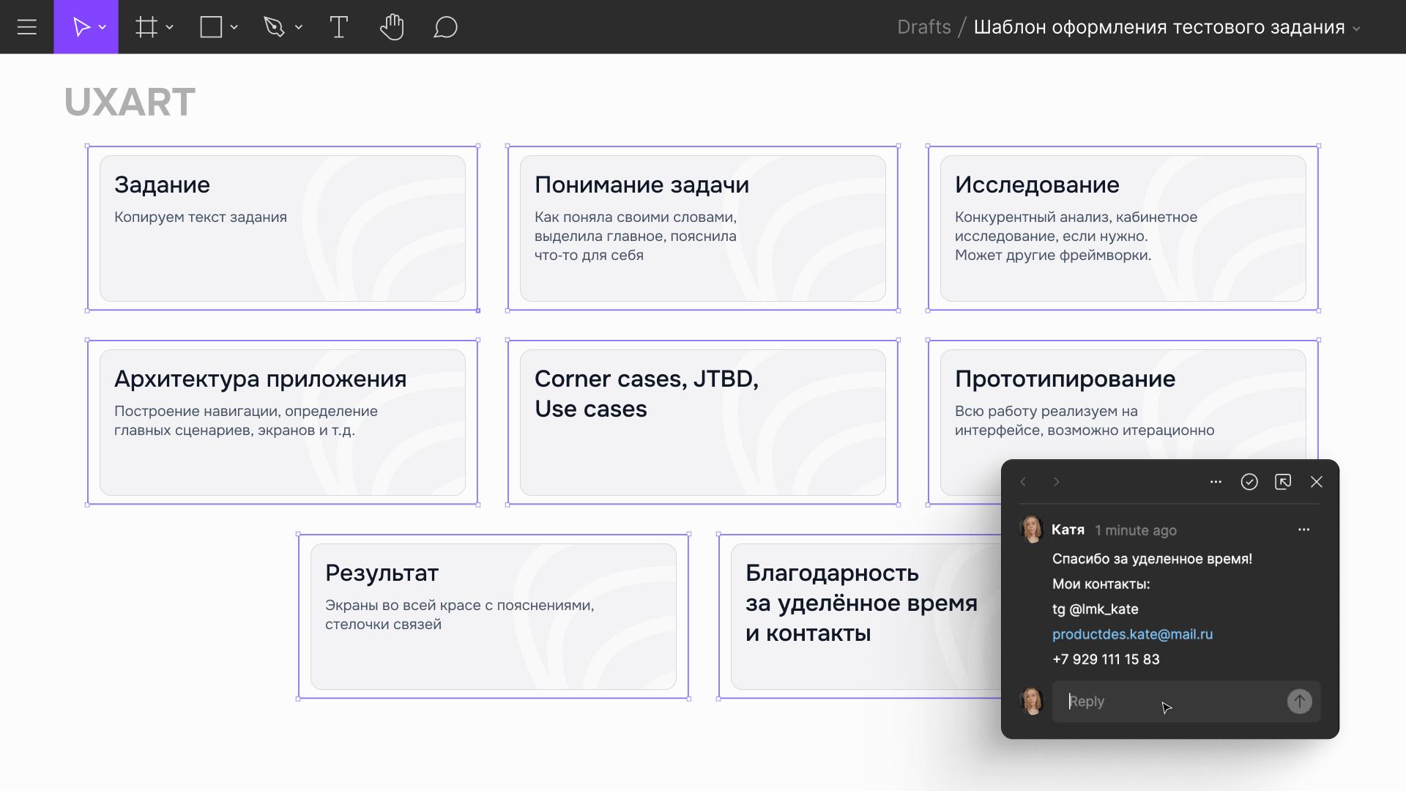
Task: Jump to the comment pin on canvas
Action: tap(1284, 481)
